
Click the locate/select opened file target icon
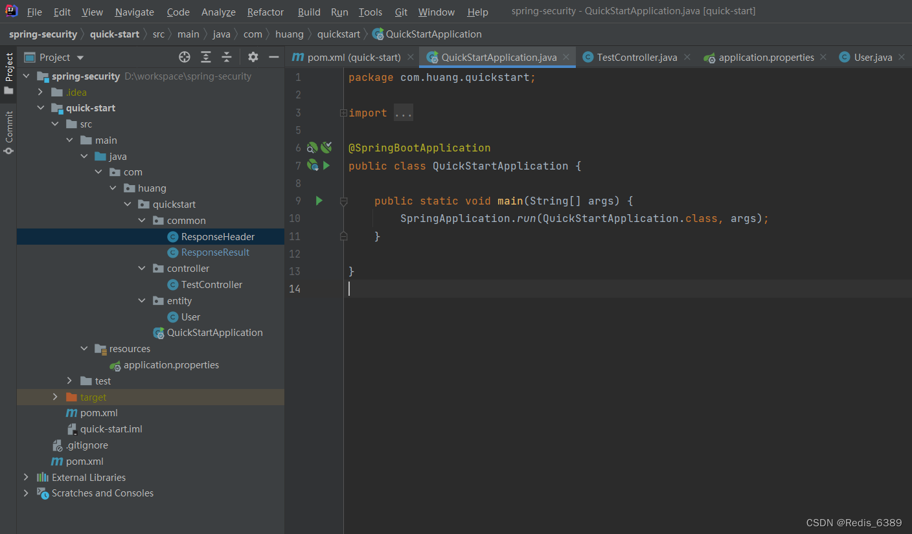pyautogui.click(x=185, y=57)
